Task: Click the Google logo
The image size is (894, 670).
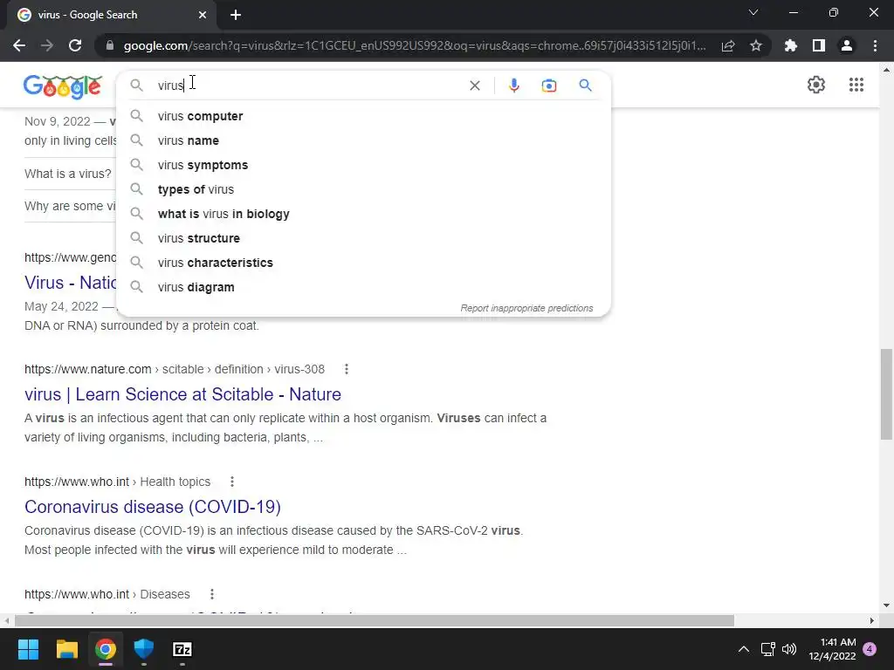Action: (63, 86)
